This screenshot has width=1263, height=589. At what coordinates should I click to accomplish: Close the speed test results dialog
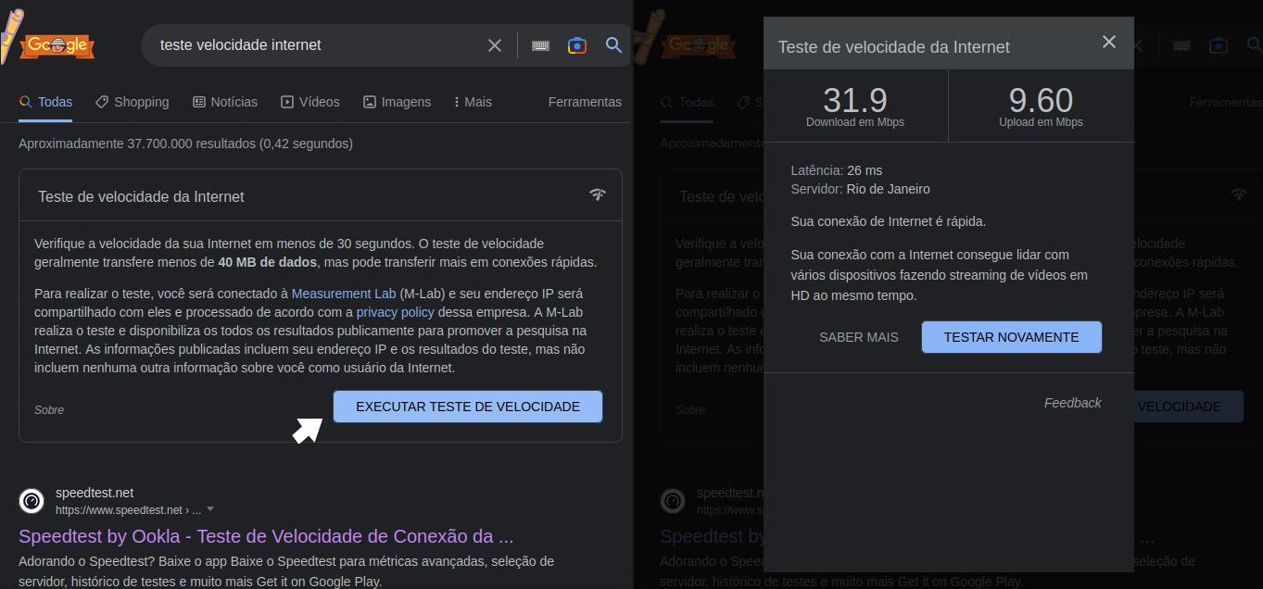click(x=1108, y=42)
